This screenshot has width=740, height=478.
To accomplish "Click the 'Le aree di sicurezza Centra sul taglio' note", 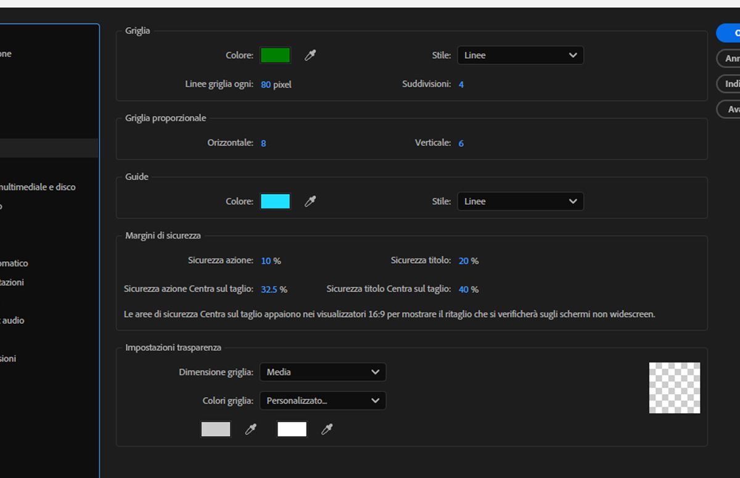I will point(389,315).
